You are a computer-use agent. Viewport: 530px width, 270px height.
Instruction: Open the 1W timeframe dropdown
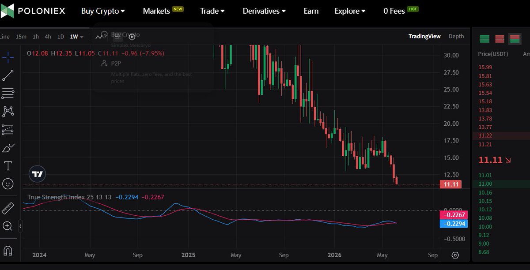coord(76,37)
